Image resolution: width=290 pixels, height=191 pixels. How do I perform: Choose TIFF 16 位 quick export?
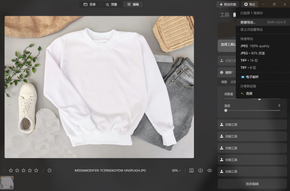click(249, 60)
